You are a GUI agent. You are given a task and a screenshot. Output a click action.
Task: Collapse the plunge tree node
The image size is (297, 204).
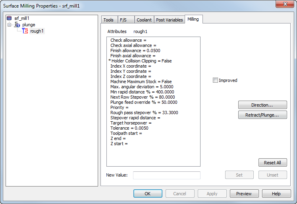point(9,25)
